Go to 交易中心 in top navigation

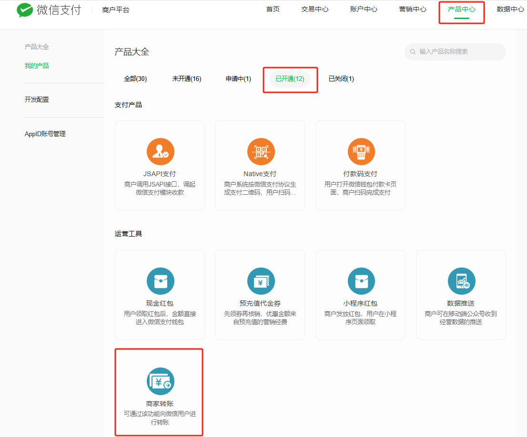click(x=315, y=10)
